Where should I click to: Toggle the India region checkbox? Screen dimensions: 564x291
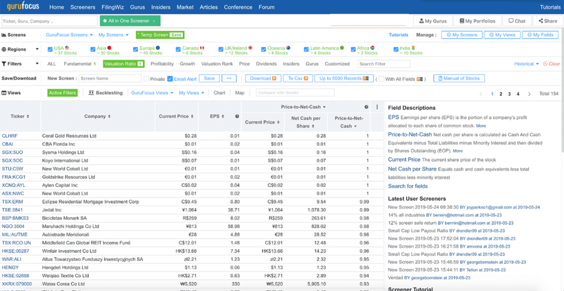click(397, 49)
